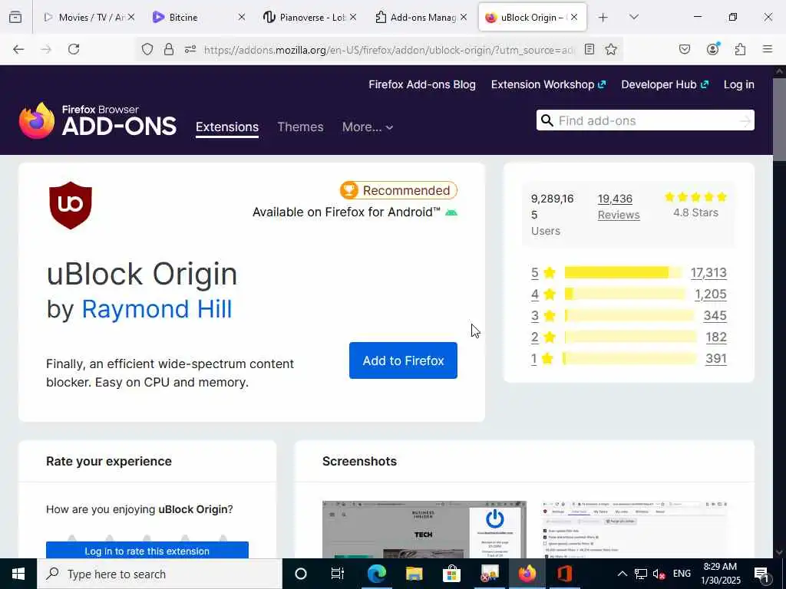
Task: Open site permissions icon in address bar
Action: 190,49
